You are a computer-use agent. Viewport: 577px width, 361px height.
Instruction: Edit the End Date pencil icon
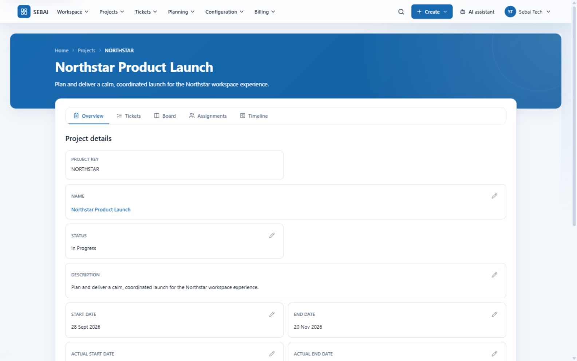click(494, 314)
